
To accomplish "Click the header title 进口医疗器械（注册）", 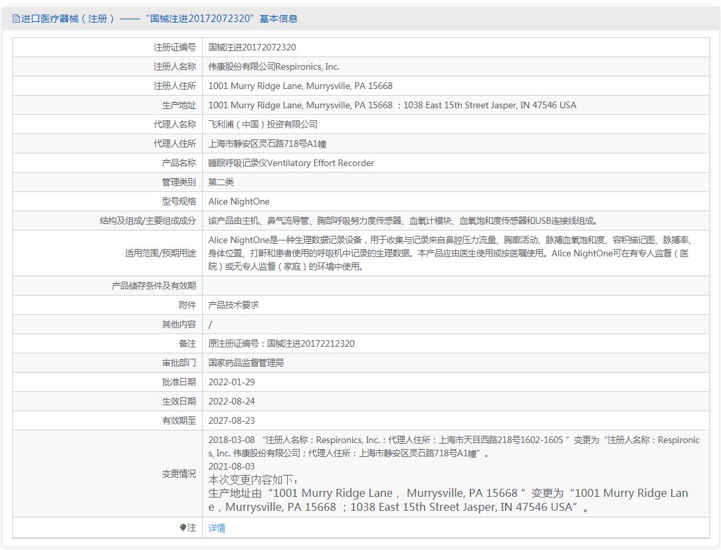I will (68, 19).
